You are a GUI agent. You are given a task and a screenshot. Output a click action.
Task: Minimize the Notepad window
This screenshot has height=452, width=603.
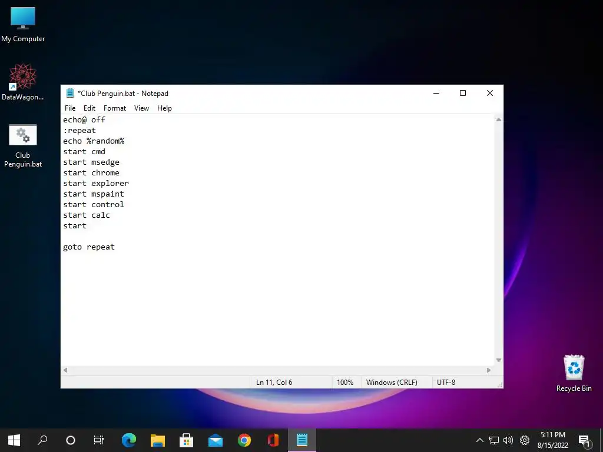pos(436,93)
